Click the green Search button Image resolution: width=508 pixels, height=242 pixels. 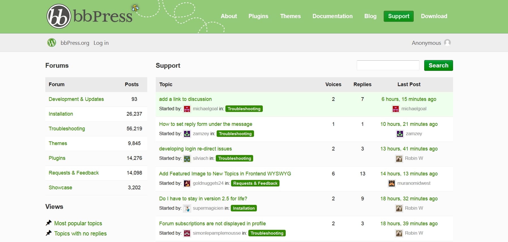[439, 65]
